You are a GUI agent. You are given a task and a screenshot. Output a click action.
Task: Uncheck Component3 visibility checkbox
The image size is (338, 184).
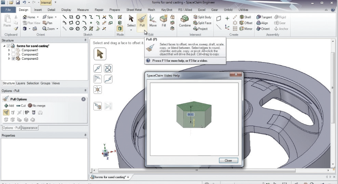(x=13, y=58)
